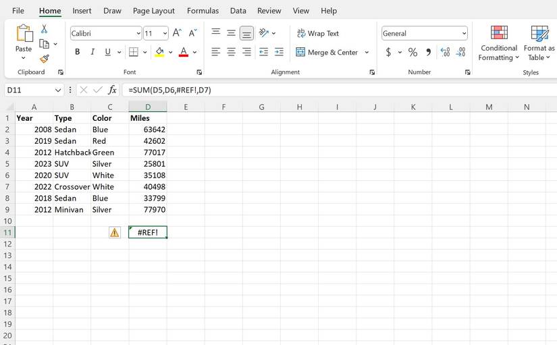Align text right

[x=246, y=52]
